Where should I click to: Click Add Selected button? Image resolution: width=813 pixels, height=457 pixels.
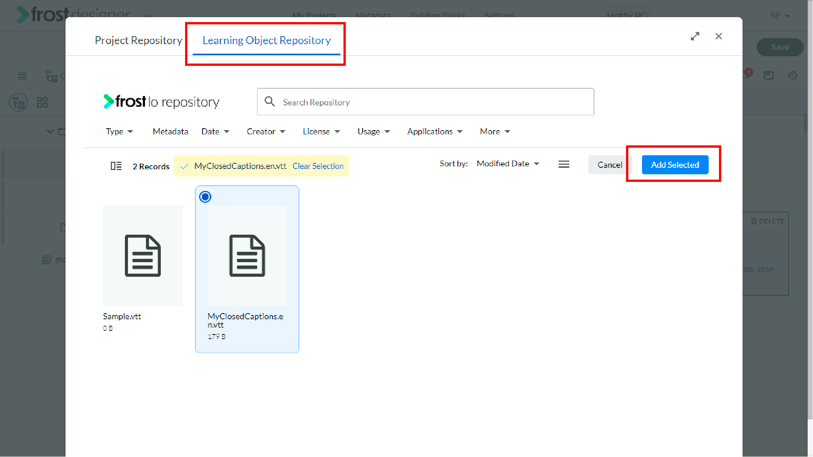pyautogui.click(x=675, y=165)
